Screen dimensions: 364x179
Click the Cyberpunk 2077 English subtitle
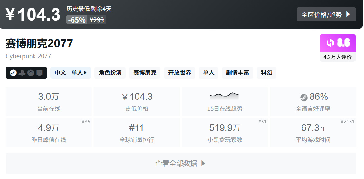coord(28,56)
